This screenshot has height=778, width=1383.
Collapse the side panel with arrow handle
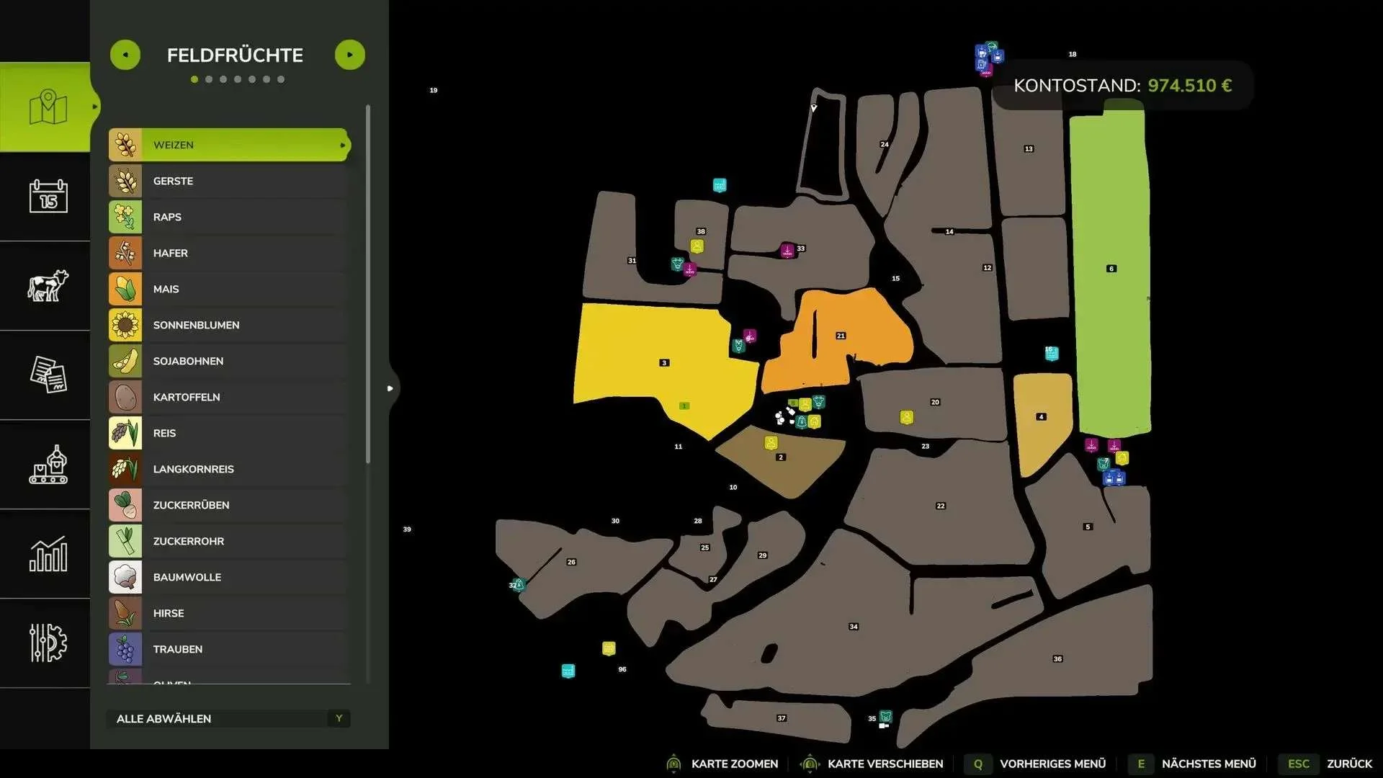[x=390, y=388]
